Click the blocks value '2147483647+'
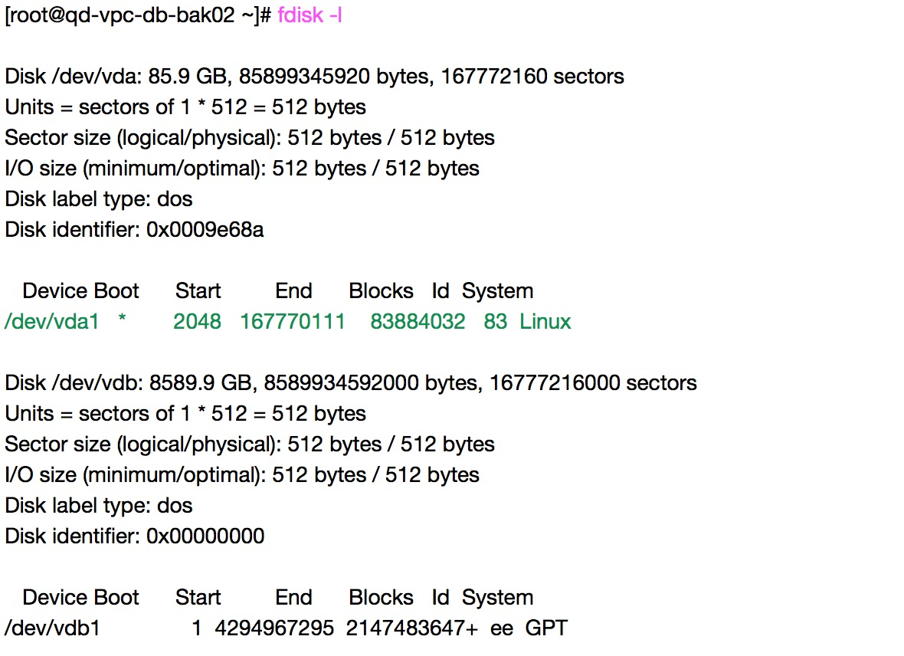 (x=411, y=628)
